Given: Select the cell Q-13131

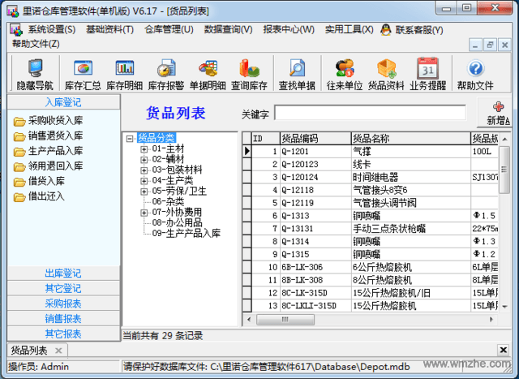Looking at the screenshot, I should click(315, 229).
